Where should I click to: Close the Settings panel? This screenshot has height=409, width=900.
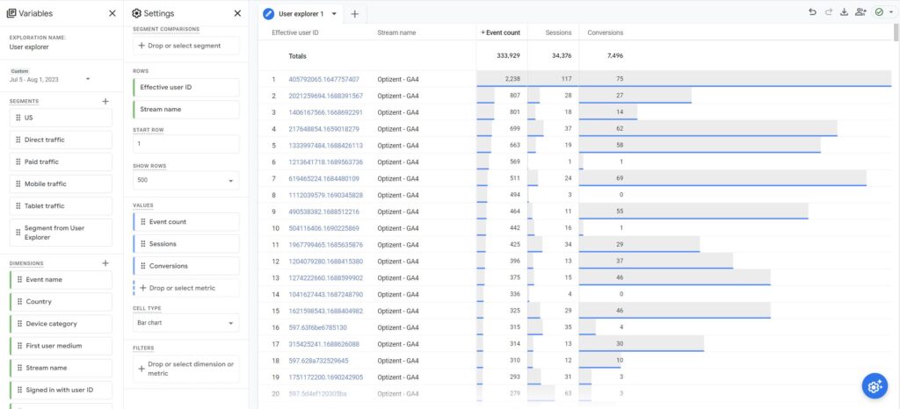(237, 13)
